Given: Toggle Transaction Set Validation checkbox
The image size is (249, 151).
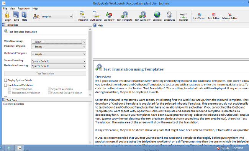Looking at the screenshot, I should (x=10, y=93).
